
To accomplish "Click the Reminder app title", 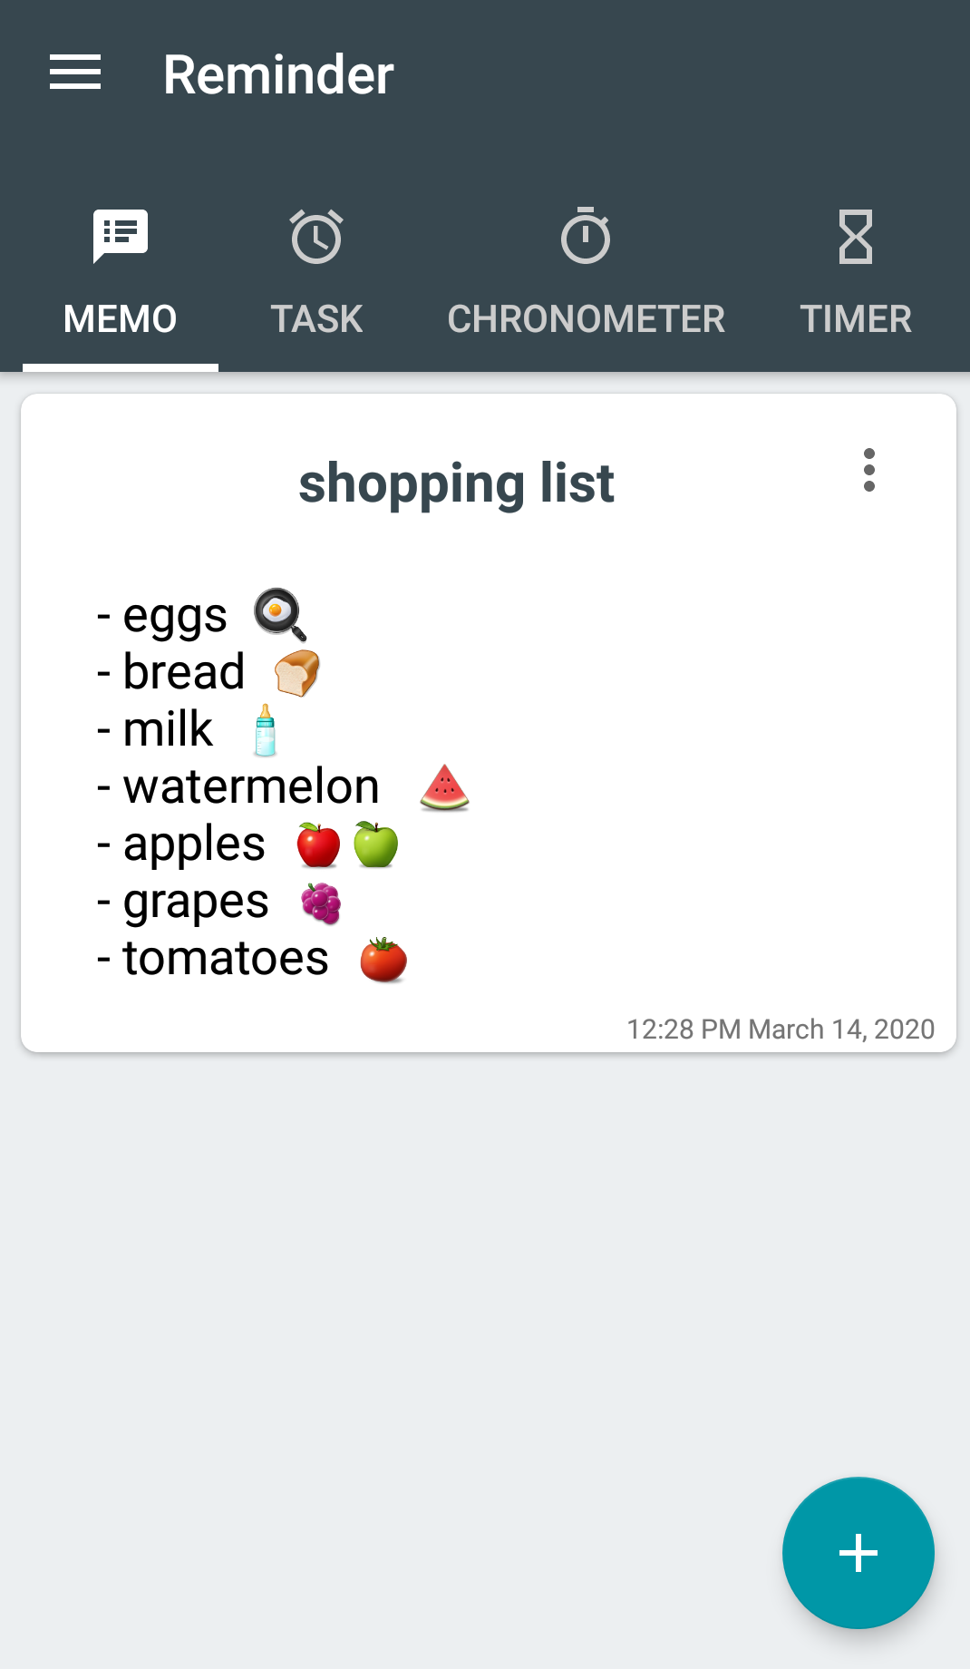I will 278,74.
